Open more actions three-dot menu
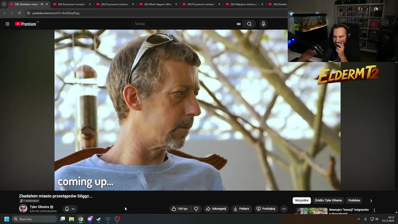Viewport: 398px width, 224px height. click(284, 209)
